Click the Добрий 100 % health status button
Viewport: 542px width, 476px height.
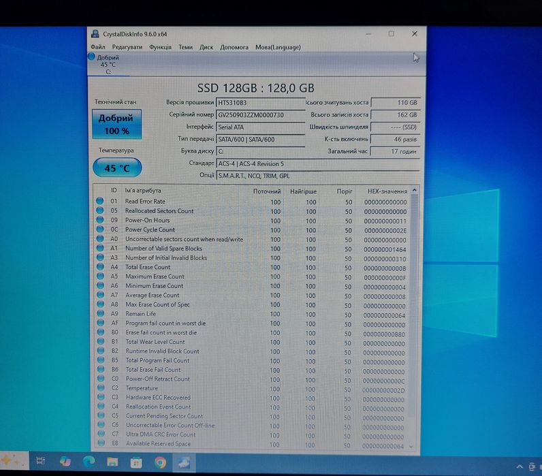[117, 125]
